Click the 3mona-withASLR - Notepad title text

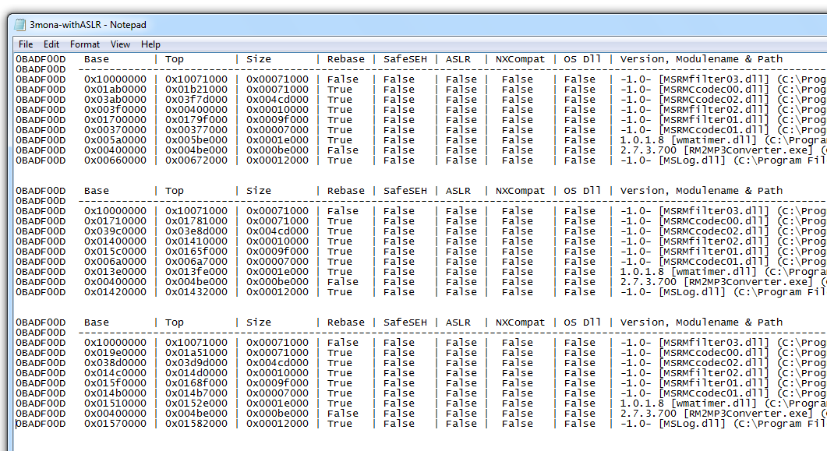click(88, 25)
